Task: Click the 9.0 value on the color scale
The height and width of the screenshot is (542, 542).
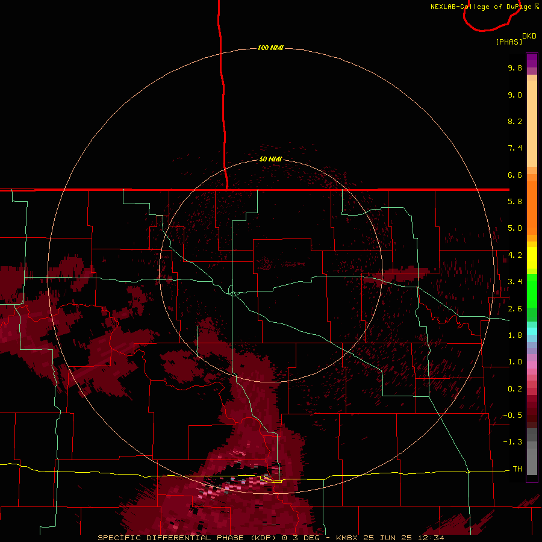Action: pyautogui.click(x=515, y=95)
